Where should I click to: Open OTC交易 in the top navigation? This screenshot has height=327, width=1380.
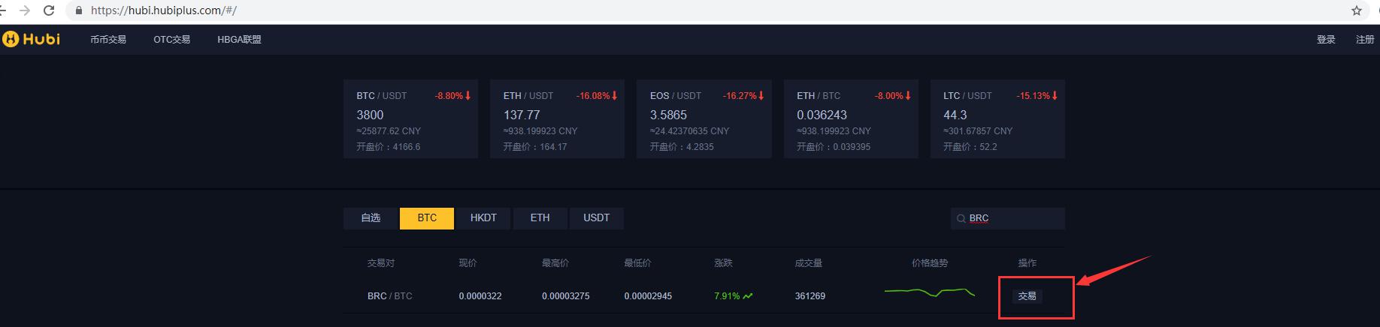[x=172, y=40]
